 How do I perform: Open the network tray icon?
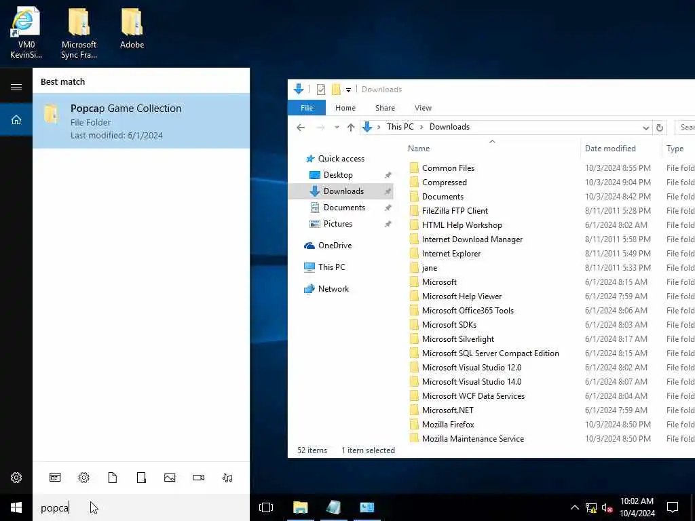pos(591,507)
